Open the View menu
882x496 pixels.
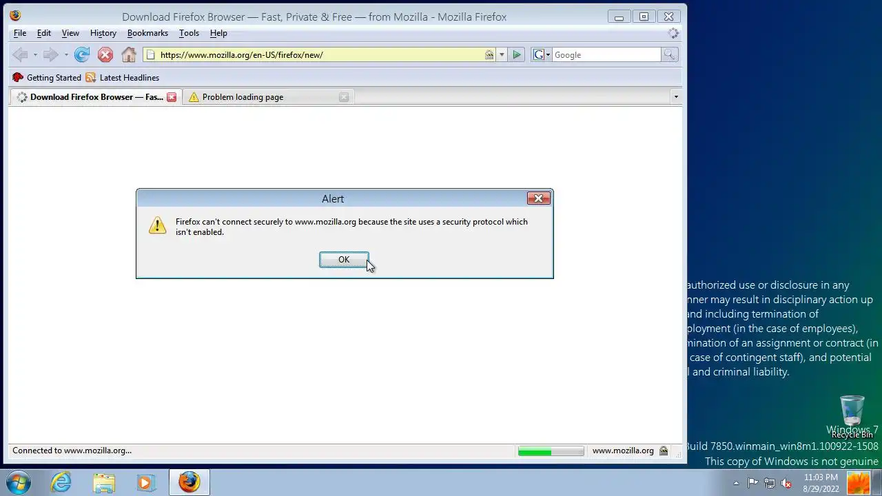(x=70, y=33)
